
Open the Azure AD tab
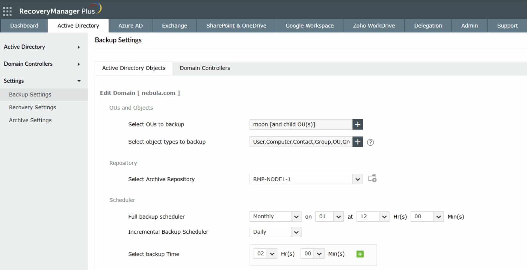pos(131,26)
